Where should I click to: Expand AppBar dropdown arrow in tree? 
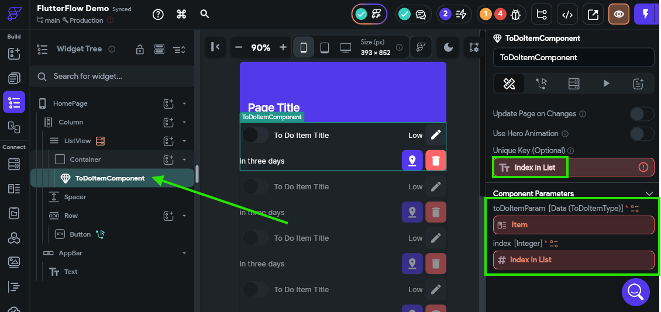coord(184,253)
